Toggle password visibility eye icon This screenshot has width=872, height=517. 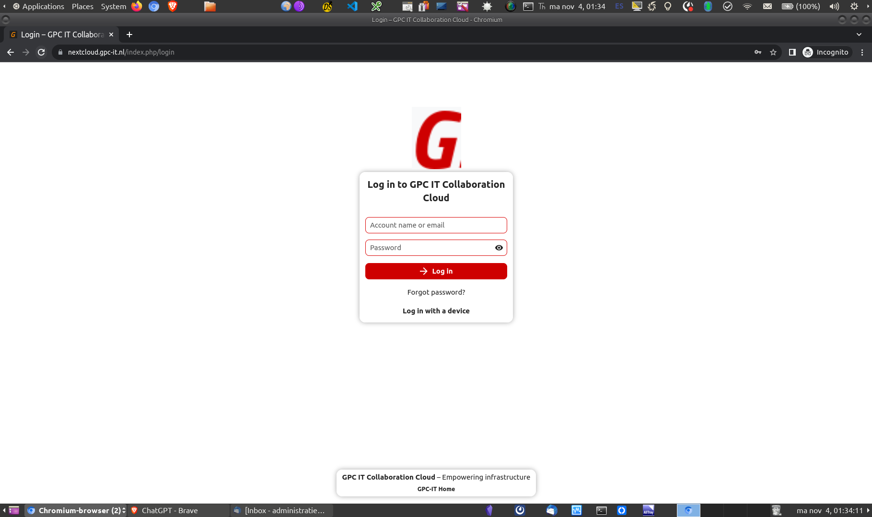tap(499, 248)
